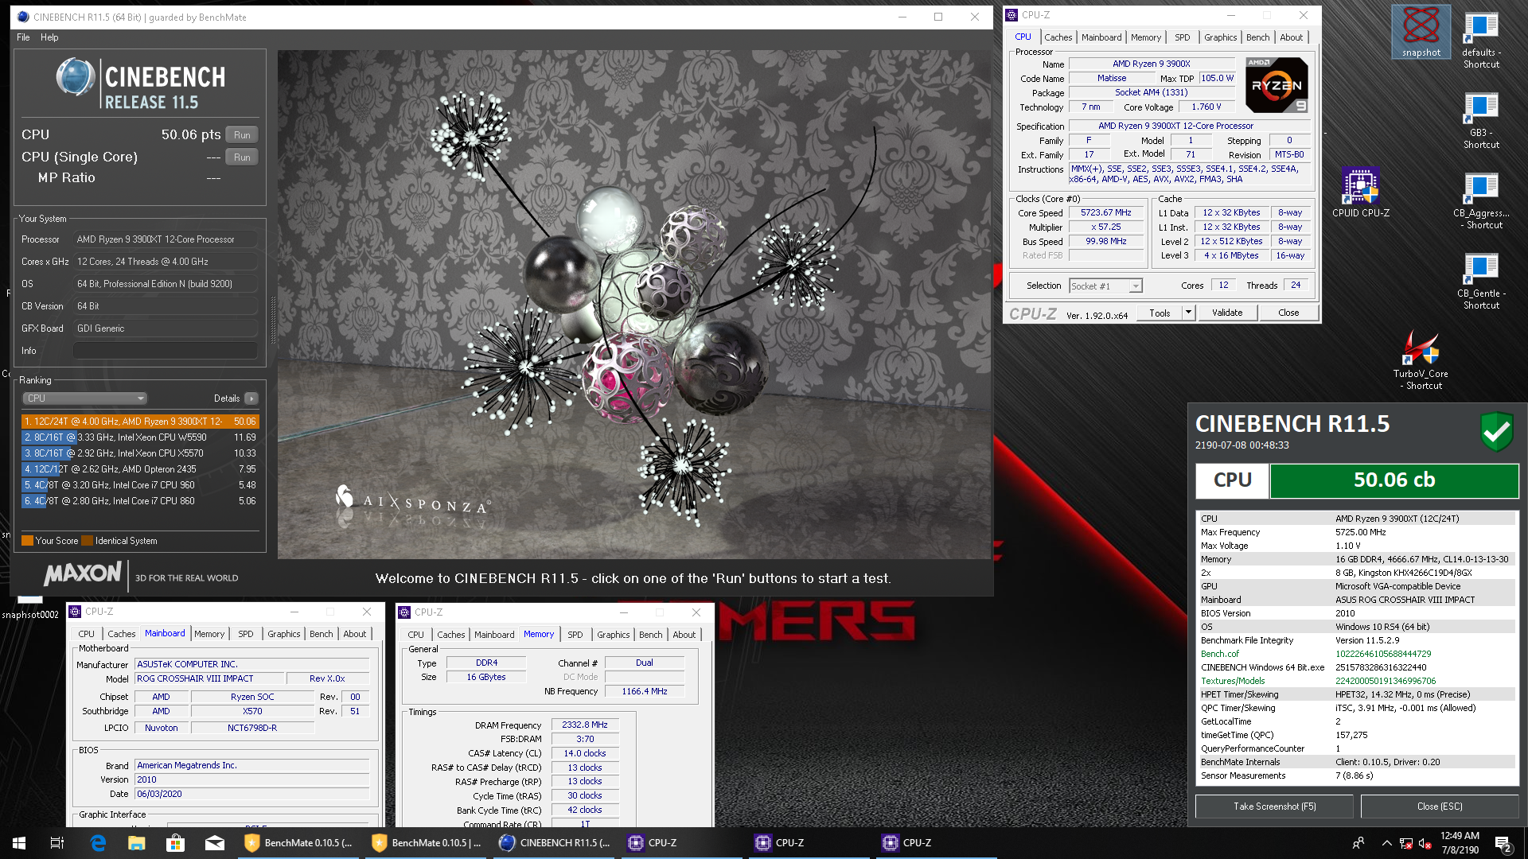Viewport: 1528px width, 859px height.
Task: Show hidden system tray icons
Action: 1386,843
